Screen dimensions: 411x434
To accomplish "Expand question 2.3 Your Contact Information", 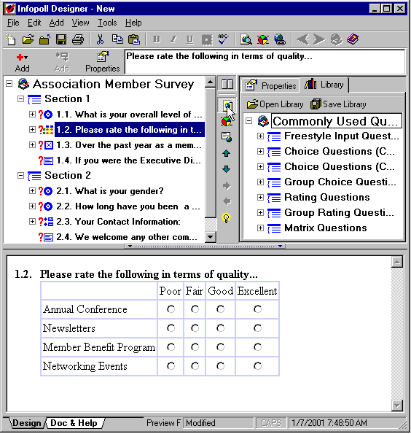I will coord(32,222).
